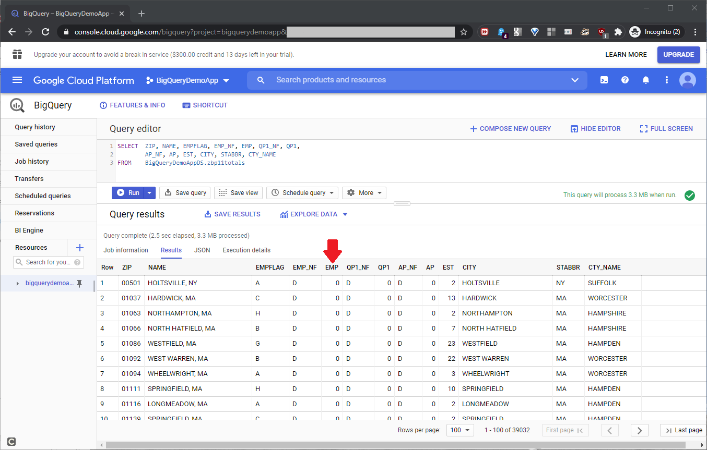
Task: Bookmark this page with the star icon
Action: coord(463,32)
